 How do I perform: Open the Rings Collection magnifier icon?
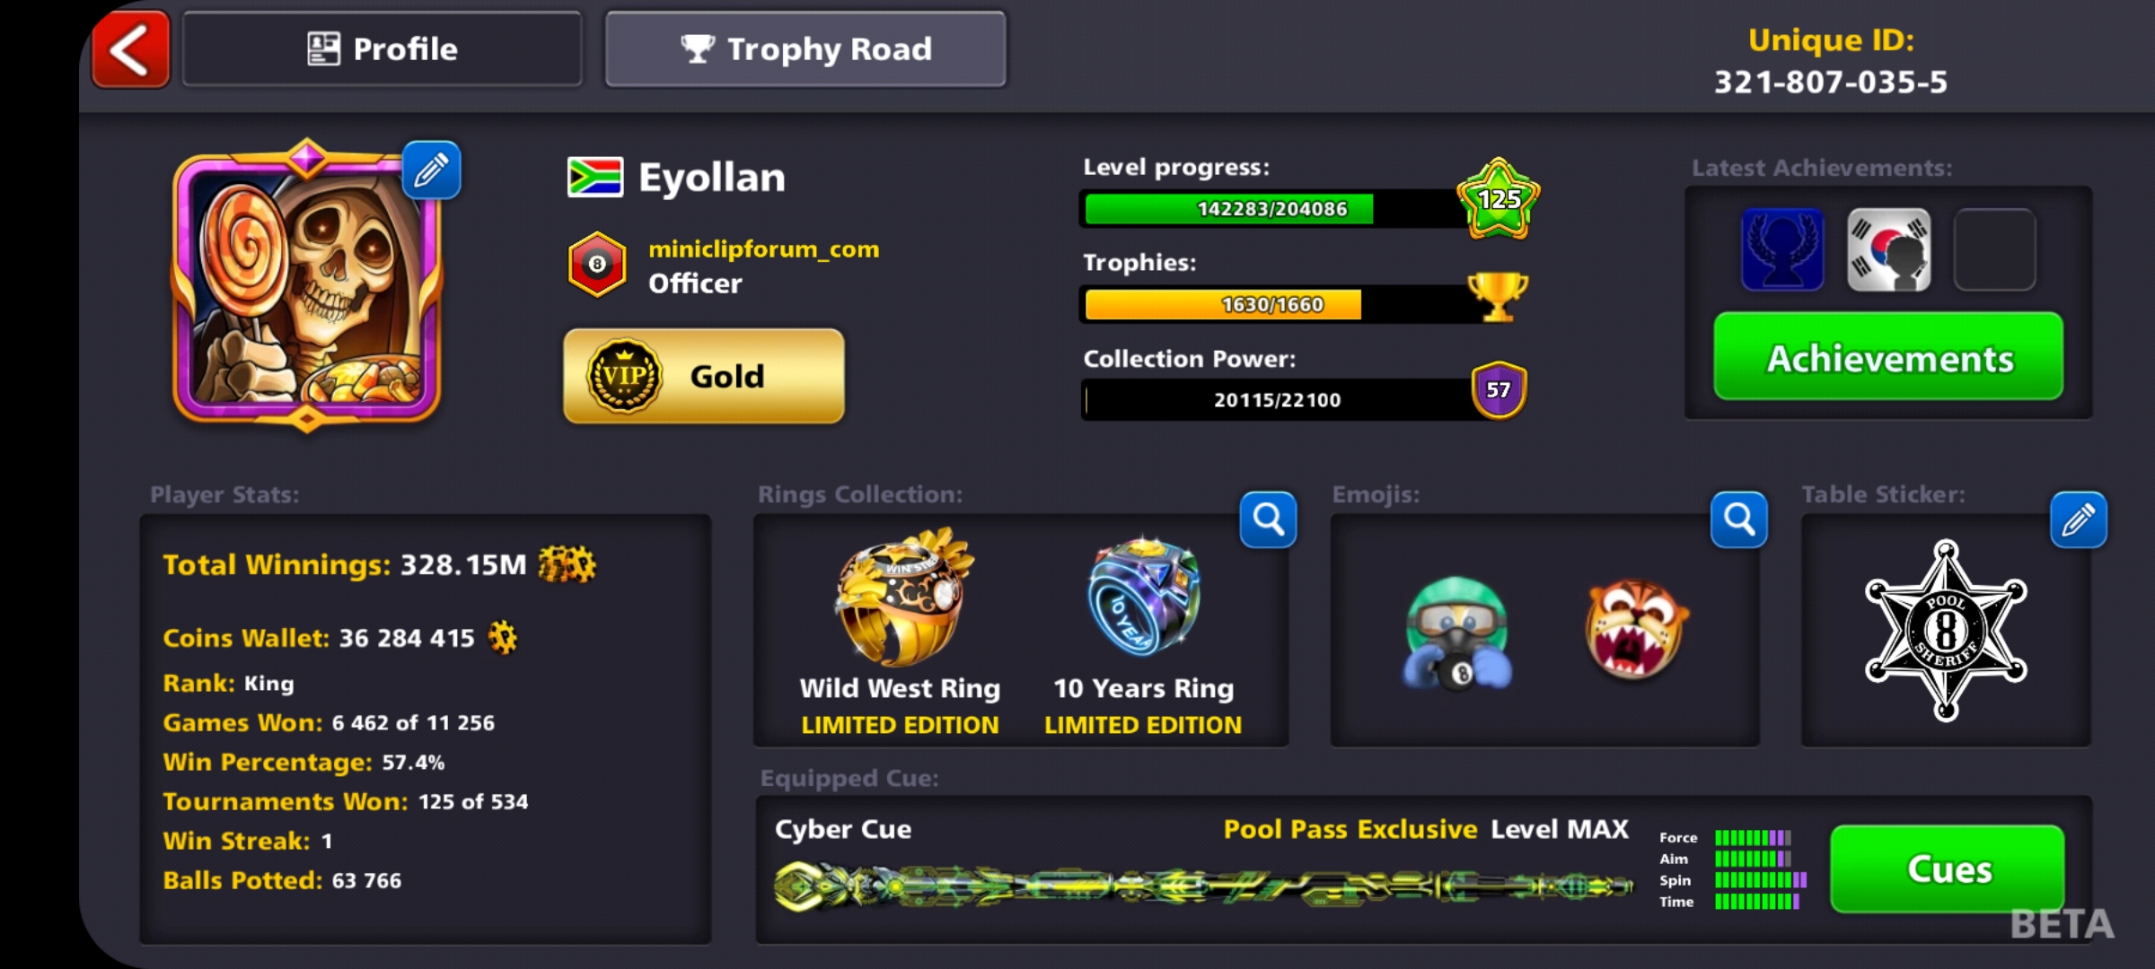[x=1268, y=519]
